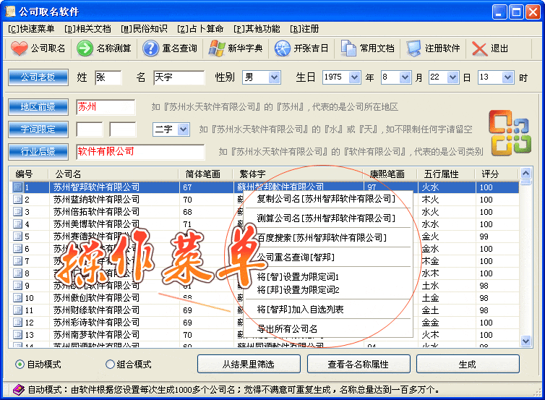Open 重名查询 question mark tool
Image resolution: width=545 pixels, height=400 pixels.
150,48
